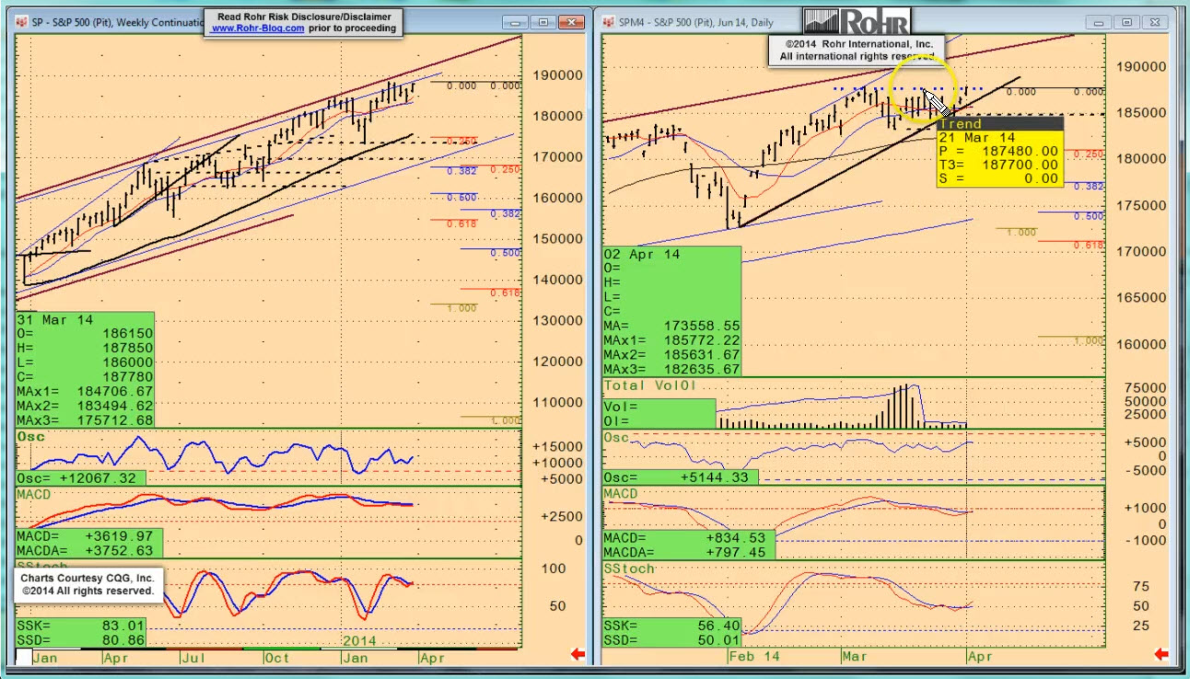This screenshot has width=1190, height=679.
Task: Select the MACD study label on daily chart
Action: [621, 494]
